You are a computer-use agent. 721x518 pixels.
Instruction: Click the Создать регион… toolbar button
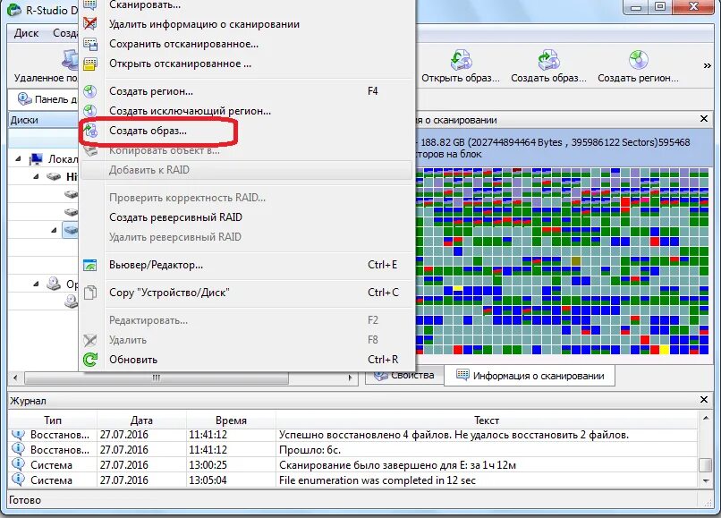click(638, 66)
